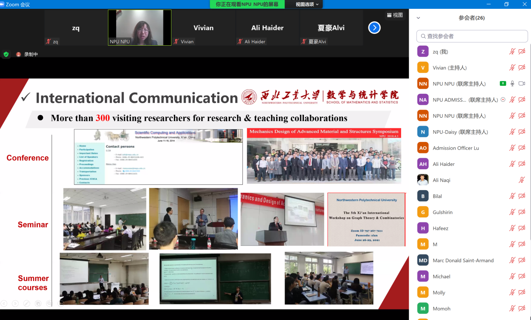Select Marc Donald Saint-Armand in participant list

tap(463, 261)
